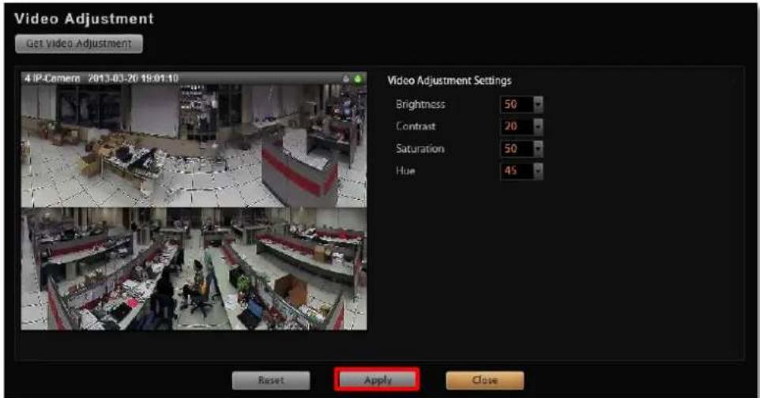Select the Brightness value field showing 50
The height and width of the screenshot is (398, 760).
pyautogui.click(x=516, y=104)
